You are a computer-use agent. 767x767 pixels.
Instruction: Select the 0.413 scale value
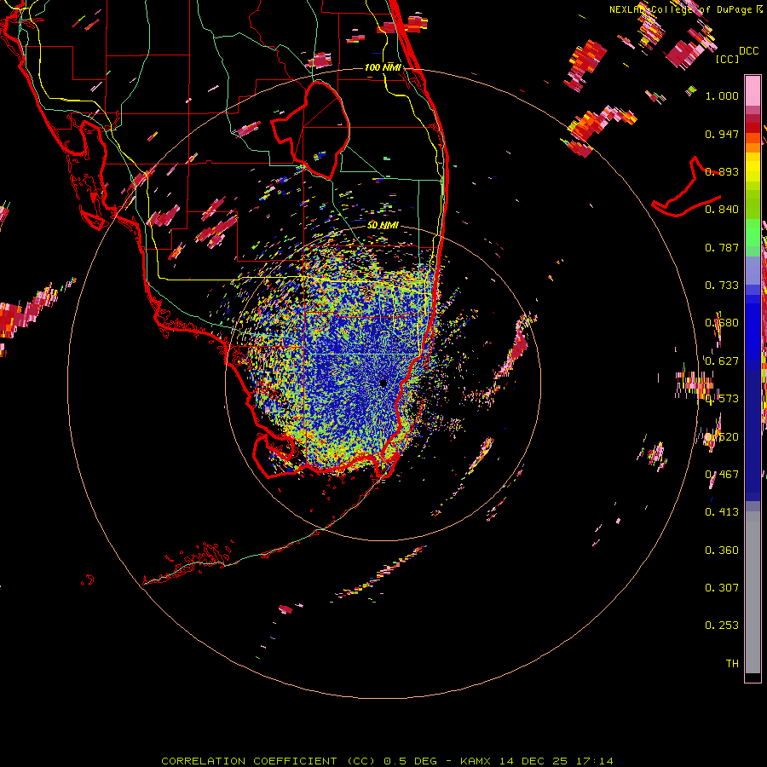coord(722,512)
